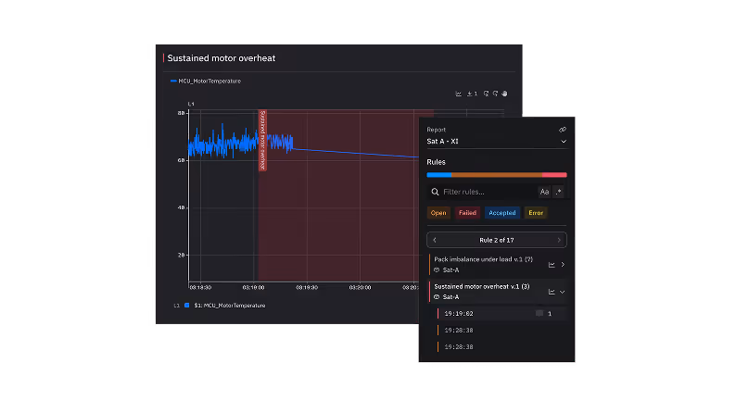Collapse the Sustained motor overheat rule
This screenshot has width=736, height=413.
[x=563, y=292]
